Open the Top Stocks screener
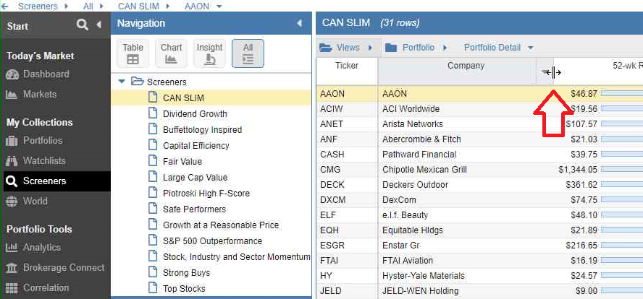 (x=184, y=289)
